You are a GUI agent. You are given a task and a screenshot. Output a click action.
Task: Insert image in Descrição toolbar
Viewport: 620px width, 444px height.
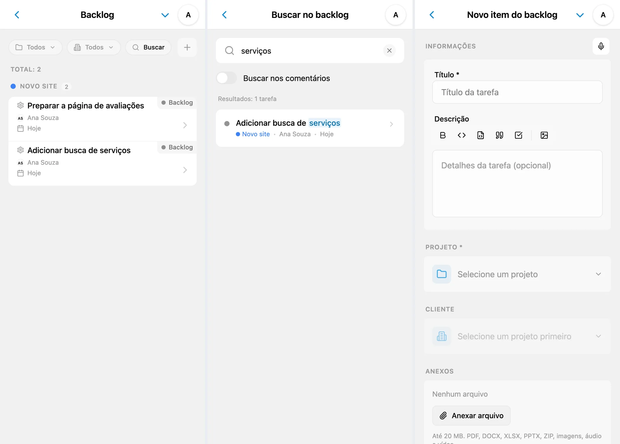[x=544, y=135]
